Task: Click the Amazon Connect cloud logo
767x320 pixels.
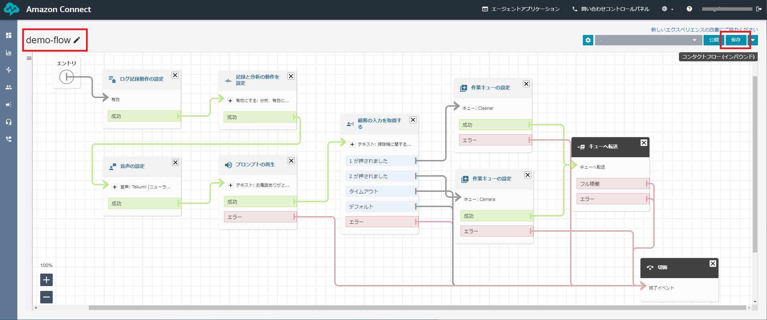Action: click(12, 9)
